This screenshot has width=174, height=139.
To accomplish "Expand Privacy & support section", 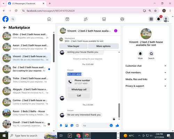I will point(146,86).
